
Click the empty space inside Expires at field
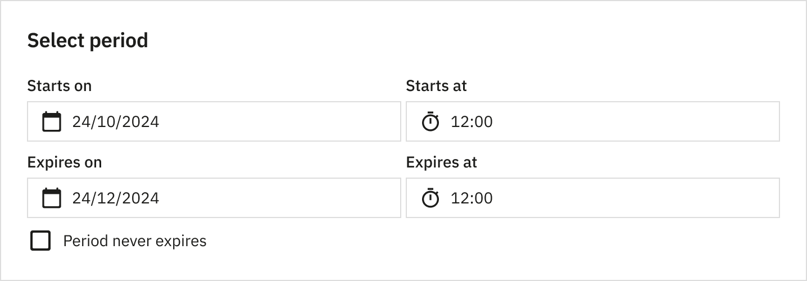646,198
